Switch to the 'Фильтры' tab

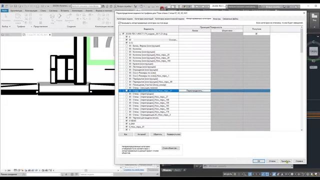coord(216,19)
